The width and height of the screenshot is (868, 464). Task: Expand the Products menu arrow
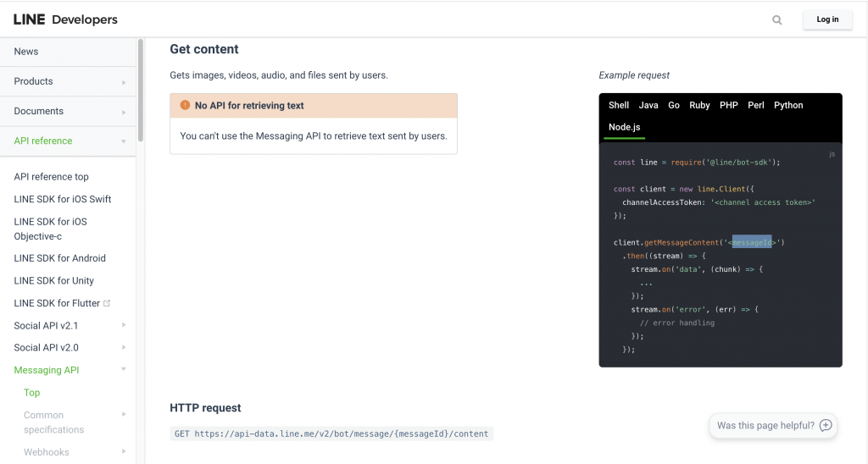click(124, 82)
